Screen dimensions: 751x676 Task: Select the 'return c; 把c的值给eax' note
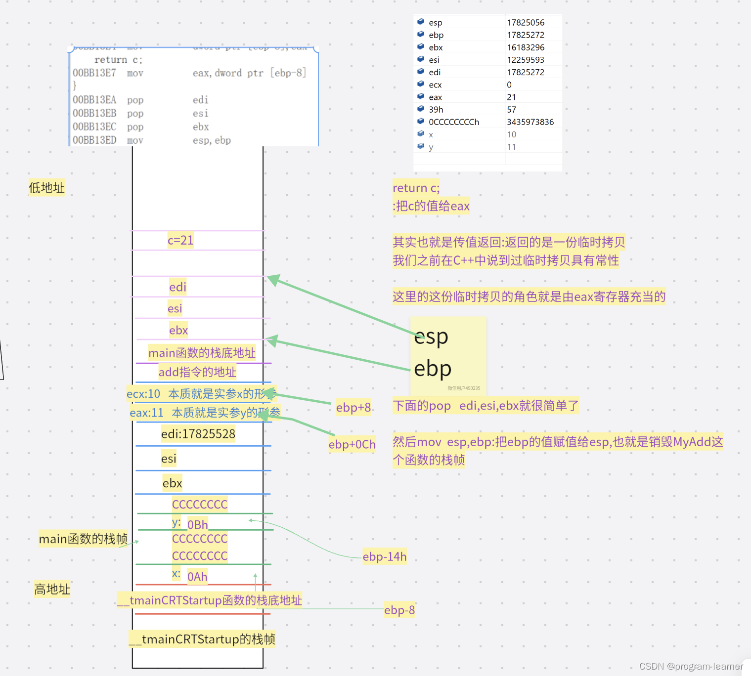click(x=431, y=197)
